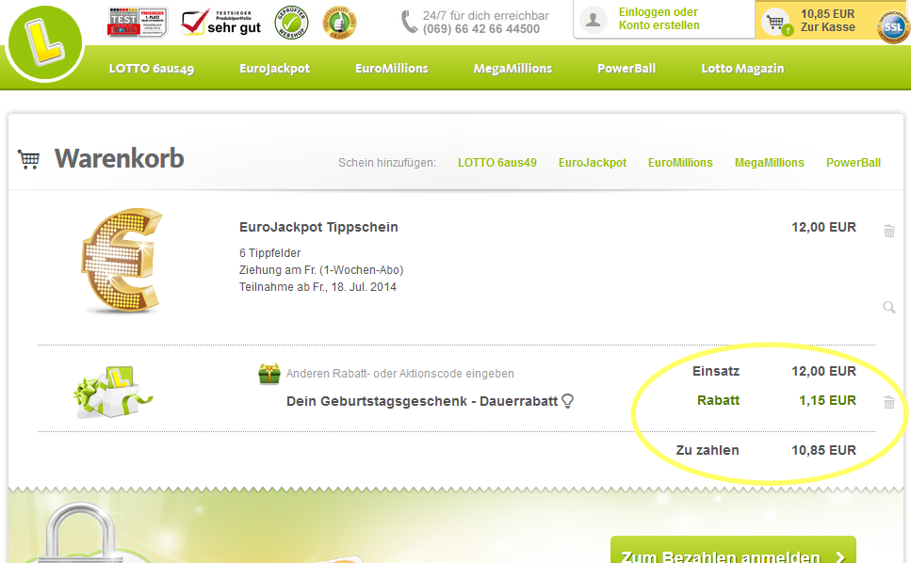Click the SSL security badge
This screenshot has height=563, width=911.
[x=893, y=25]
